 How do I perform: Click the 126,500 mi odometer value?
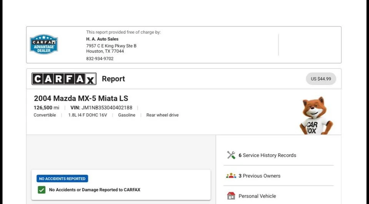click(x=47, y=108)
